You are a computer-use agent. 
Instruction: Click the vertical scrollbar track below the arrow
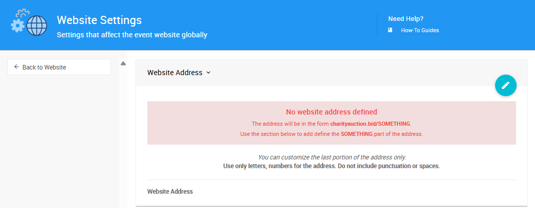123,138
